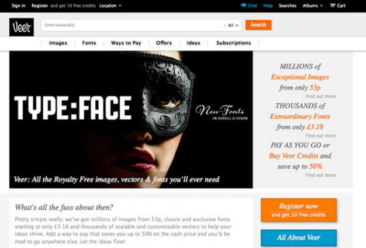Click Find out more under Extraordinary Fonts
366x248 pixels.
(x=320, y=136)
